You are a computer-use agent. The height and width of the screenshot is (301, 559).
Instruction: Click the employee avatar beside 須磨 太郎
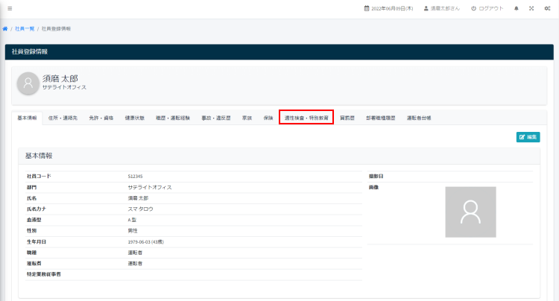pyautogui.click(x=28, y=83)
